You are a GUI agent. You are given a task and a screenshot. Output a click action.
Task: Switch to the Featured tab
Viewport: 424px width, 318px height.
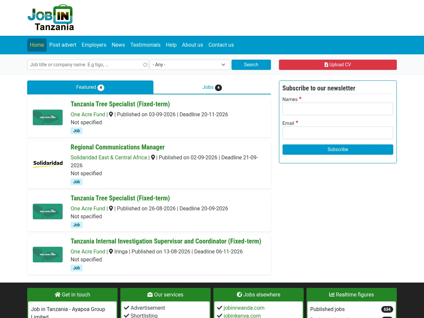pos(90,87)
